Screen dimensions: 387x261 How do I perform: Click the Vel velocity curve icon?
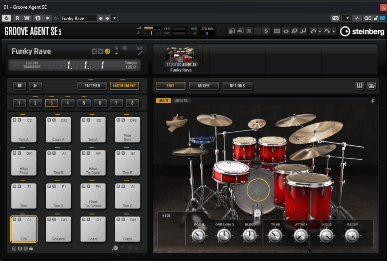pos(140,53)
